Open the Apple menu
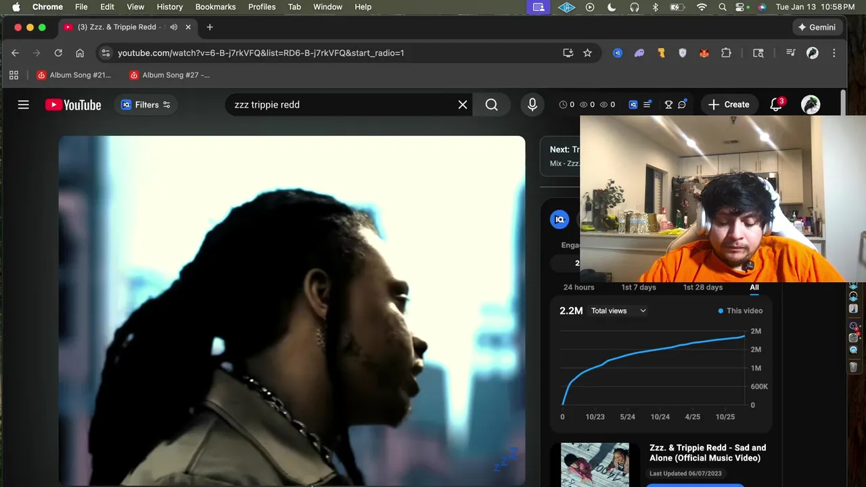This screenshot has height=487, width=866. 16,7
